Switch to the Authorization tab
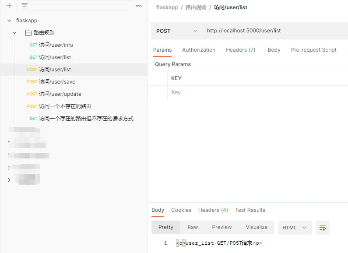The image size is (348, 253). coord(199,50)
